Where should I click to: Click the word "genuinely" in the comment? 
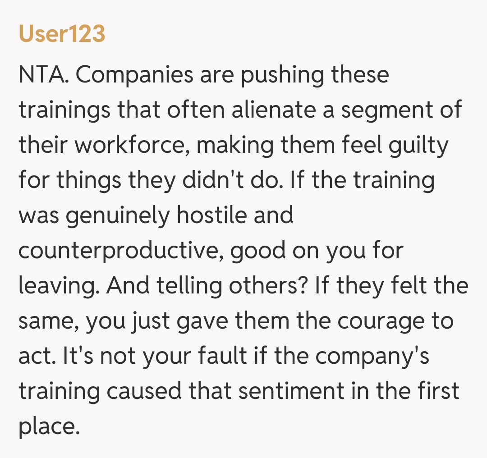coord(117,215)
